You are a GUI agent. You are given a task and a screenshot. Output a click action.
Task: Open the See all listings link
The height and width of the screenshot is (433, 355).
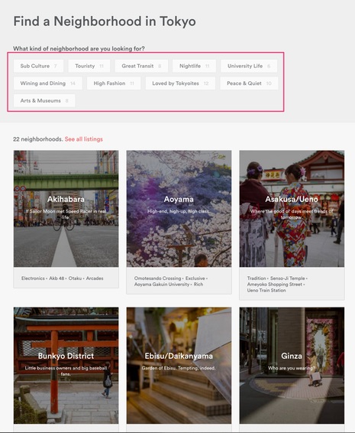tap(84, 139)
